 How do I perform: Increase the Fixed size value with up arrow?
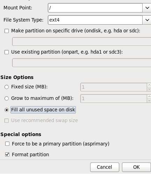coord(149,85)
